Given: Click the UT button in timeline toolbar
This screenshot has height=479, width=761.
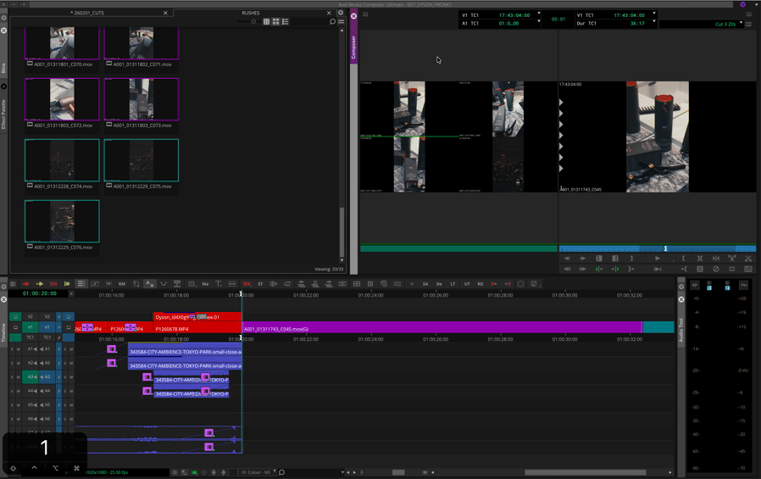Looking at the screenshot, I should pyautogui.click(x=467, y=284).
